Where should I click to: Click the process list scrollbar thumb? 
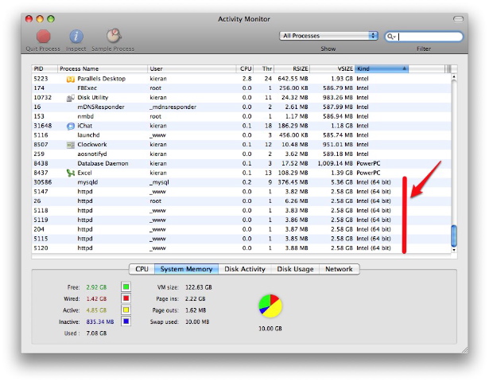[x=454, y=236]
